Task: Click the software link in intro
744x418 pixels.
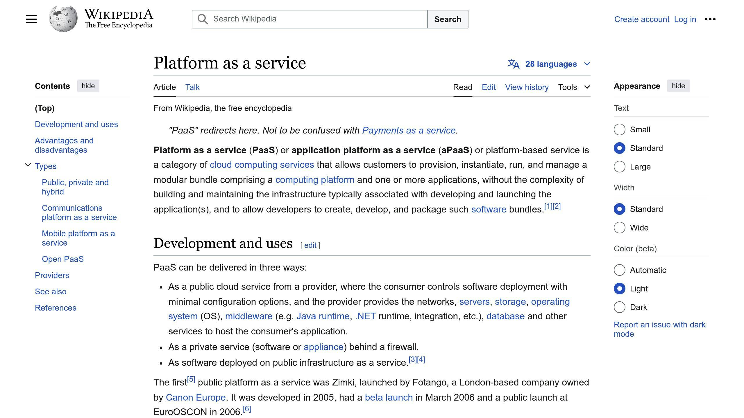Action: (489, 209)
